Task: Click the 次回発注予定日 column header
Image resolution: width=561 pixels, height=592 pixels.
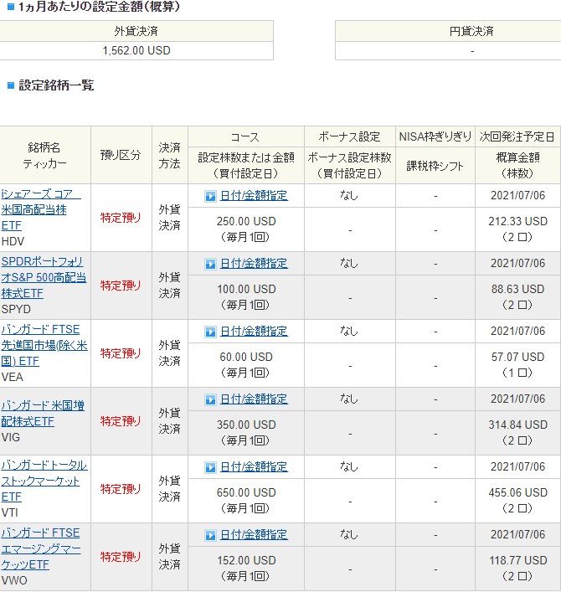Action: click(x=517, y=136)
